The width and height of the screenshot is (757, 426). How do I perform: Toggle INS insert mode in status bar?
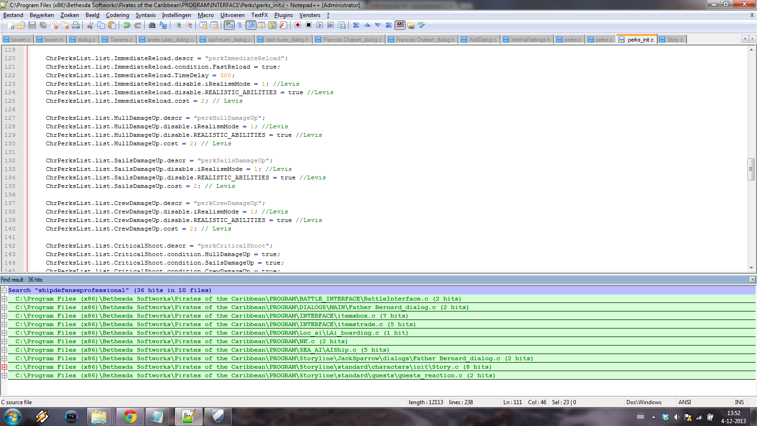(739, 402)
